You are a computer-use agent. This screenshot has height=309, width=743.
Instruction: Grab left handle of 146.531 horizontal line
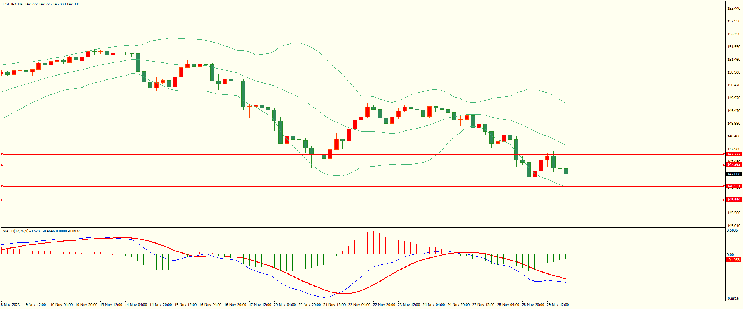click(2, 186)
